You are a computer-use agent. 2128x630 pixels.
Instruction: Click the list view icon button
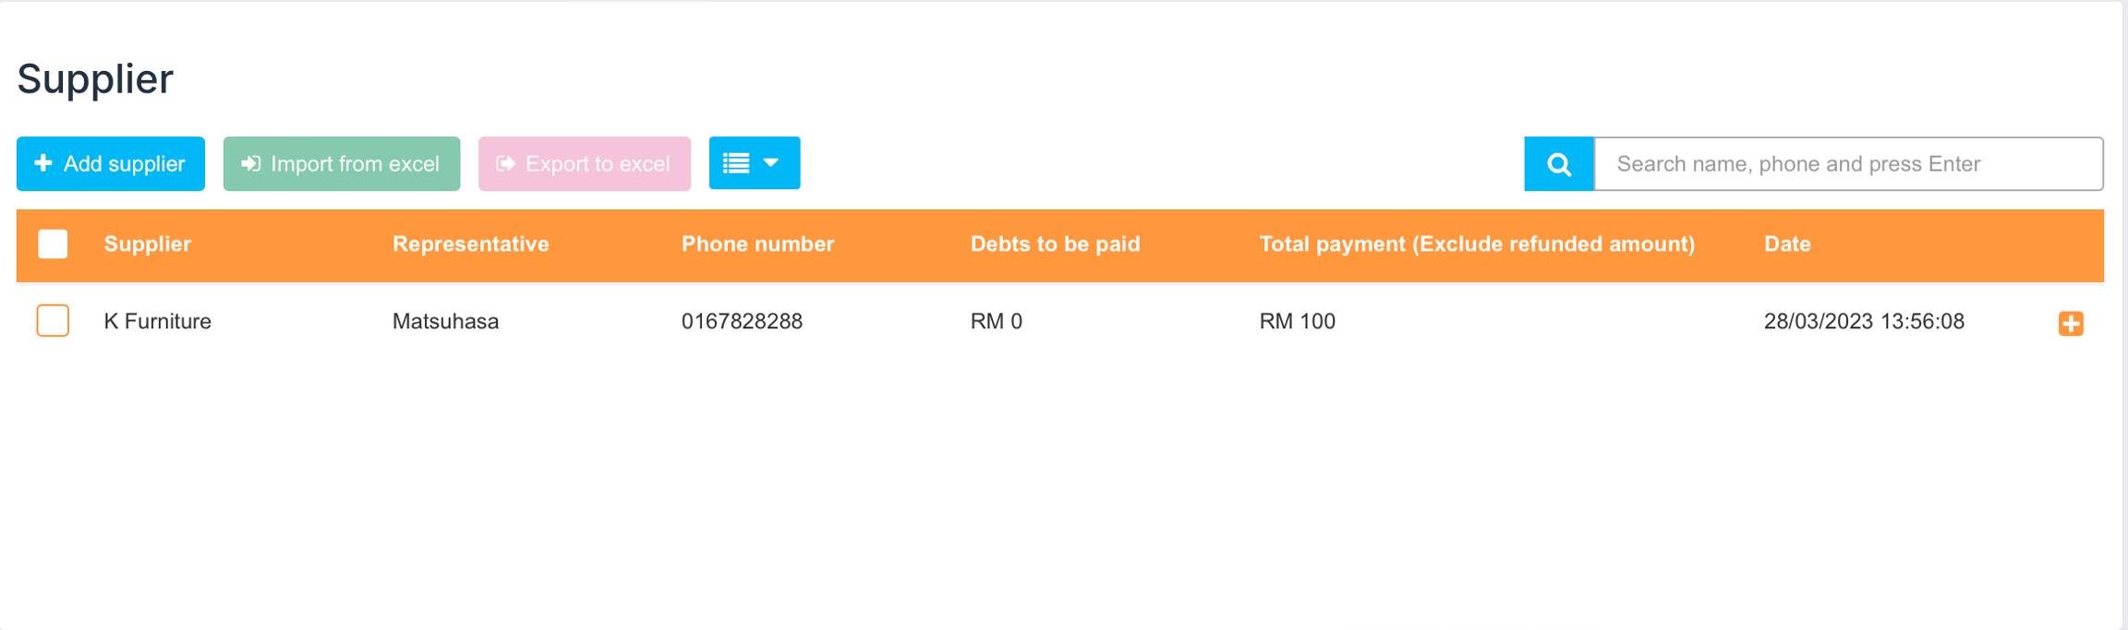click(736, 163)
